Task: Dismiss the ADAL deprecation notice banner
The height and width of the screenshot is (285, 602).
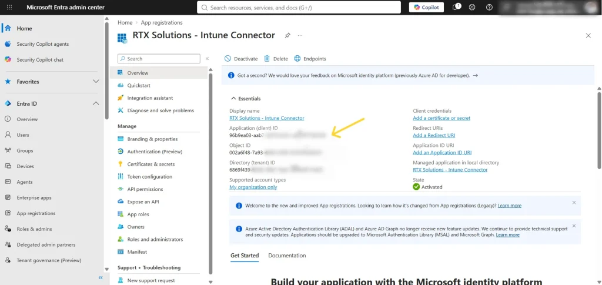Action: point(574,226)
